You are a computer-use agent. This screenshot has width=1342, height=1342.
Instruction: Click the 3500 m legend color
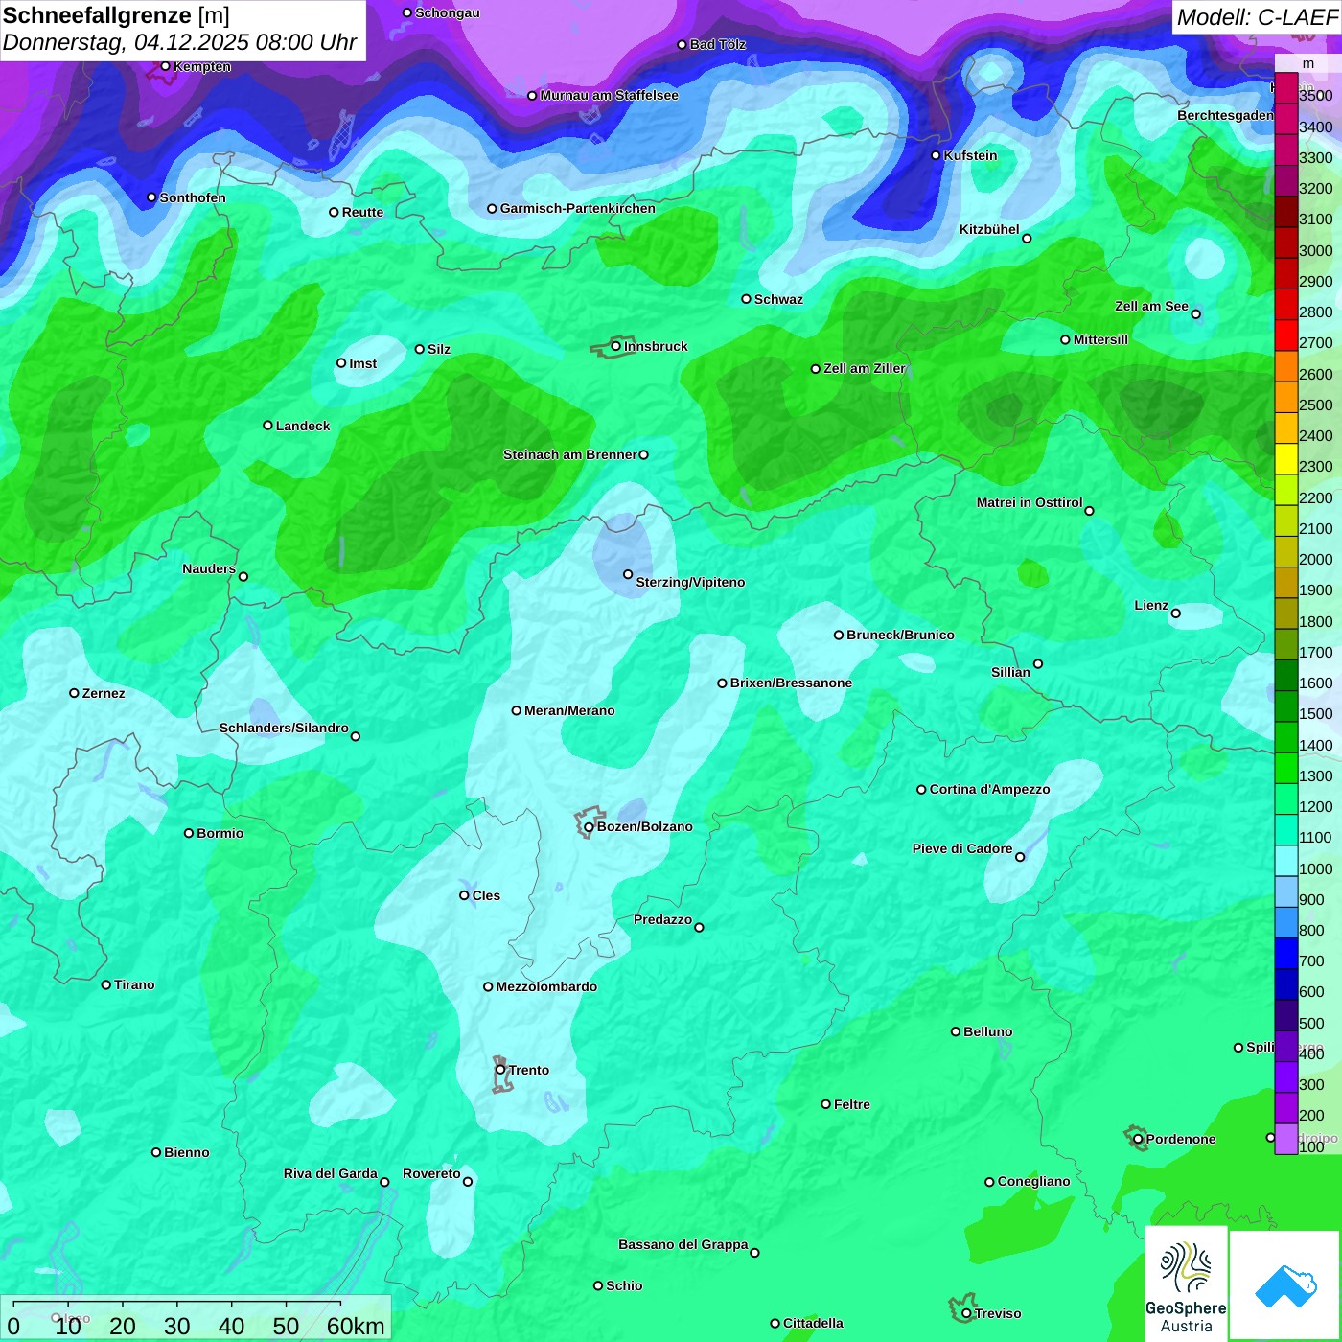tap(1285, 89)
